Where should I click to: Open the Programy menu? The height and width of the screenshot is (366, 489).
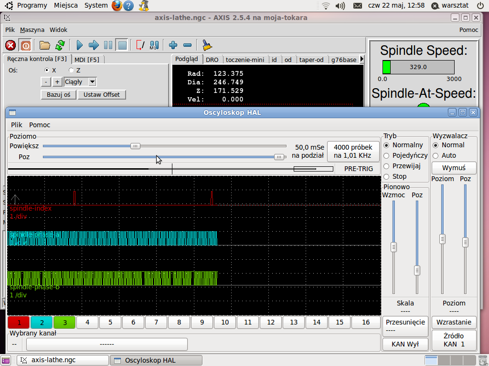32,6
